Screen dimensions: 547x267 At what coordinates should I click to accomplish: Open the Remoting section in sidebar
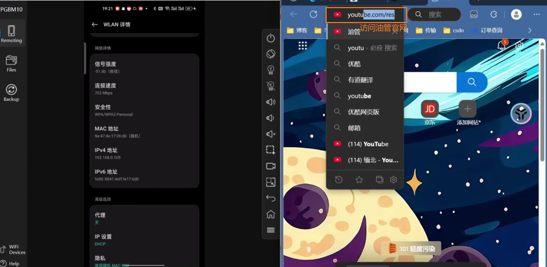(x=11, y=34)
